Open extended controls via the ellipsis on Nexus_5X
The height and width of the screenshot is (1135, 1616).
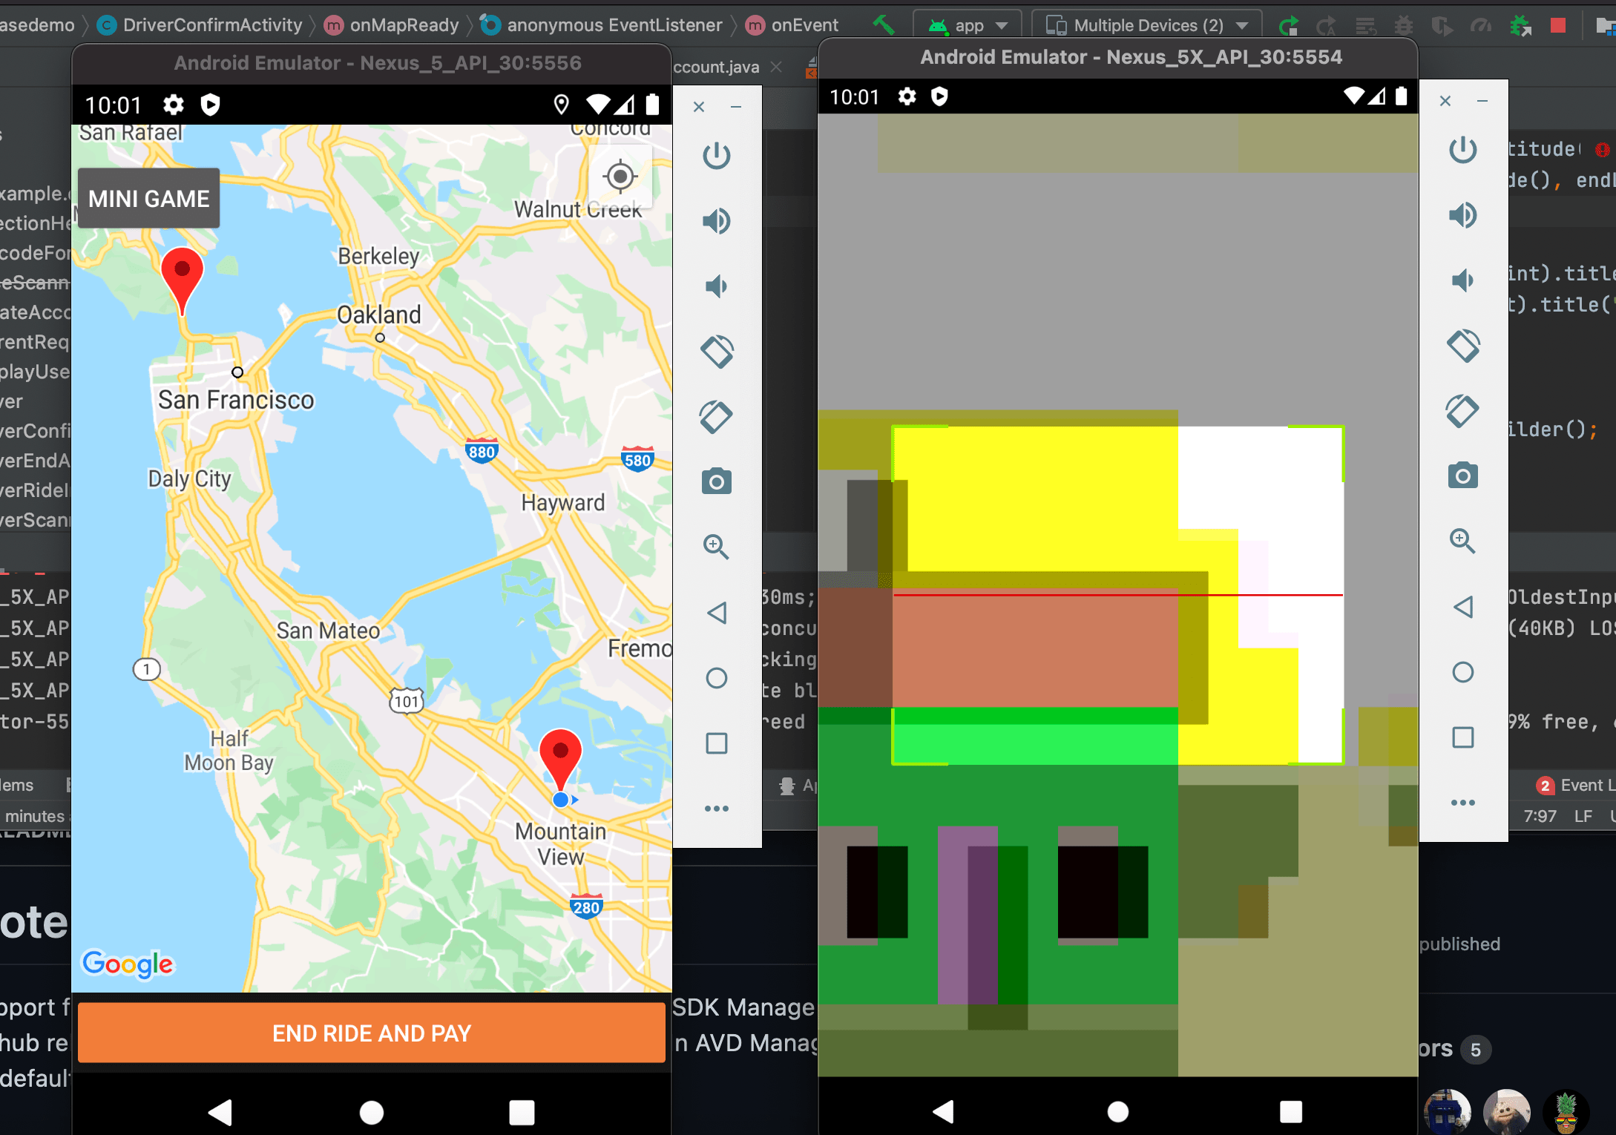(1463, 802)
